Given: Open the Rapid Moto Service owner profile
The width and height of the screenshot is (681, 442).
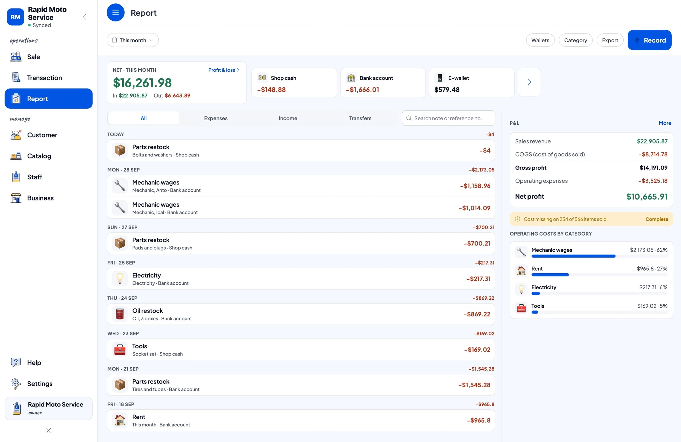Looking at the screenshot, I should click(49, 408).
